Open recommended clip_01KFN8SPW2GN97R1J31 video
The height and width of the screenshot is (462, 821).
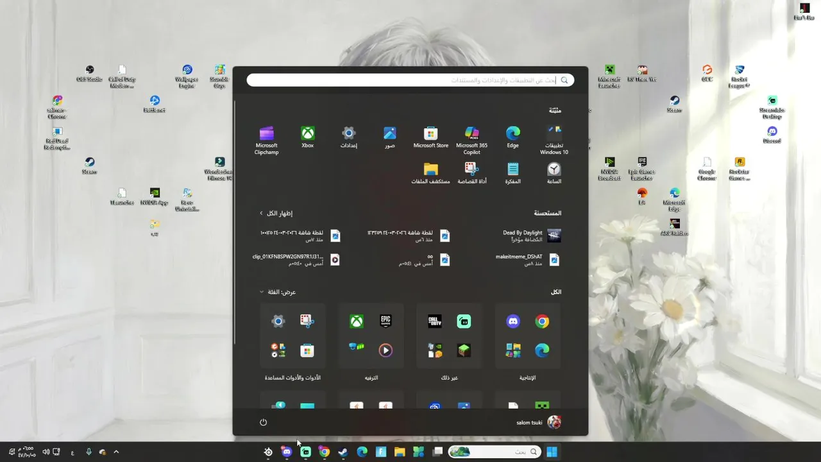(297, 260)
